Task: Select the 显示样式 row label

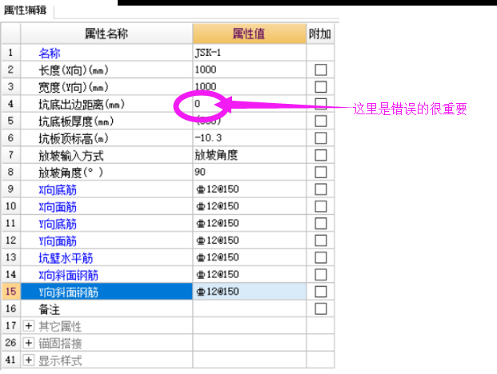Action: click(60, 360)
